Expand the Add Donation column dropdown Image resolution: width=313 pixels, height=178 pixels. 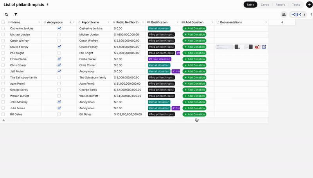[x=212, y=22]
